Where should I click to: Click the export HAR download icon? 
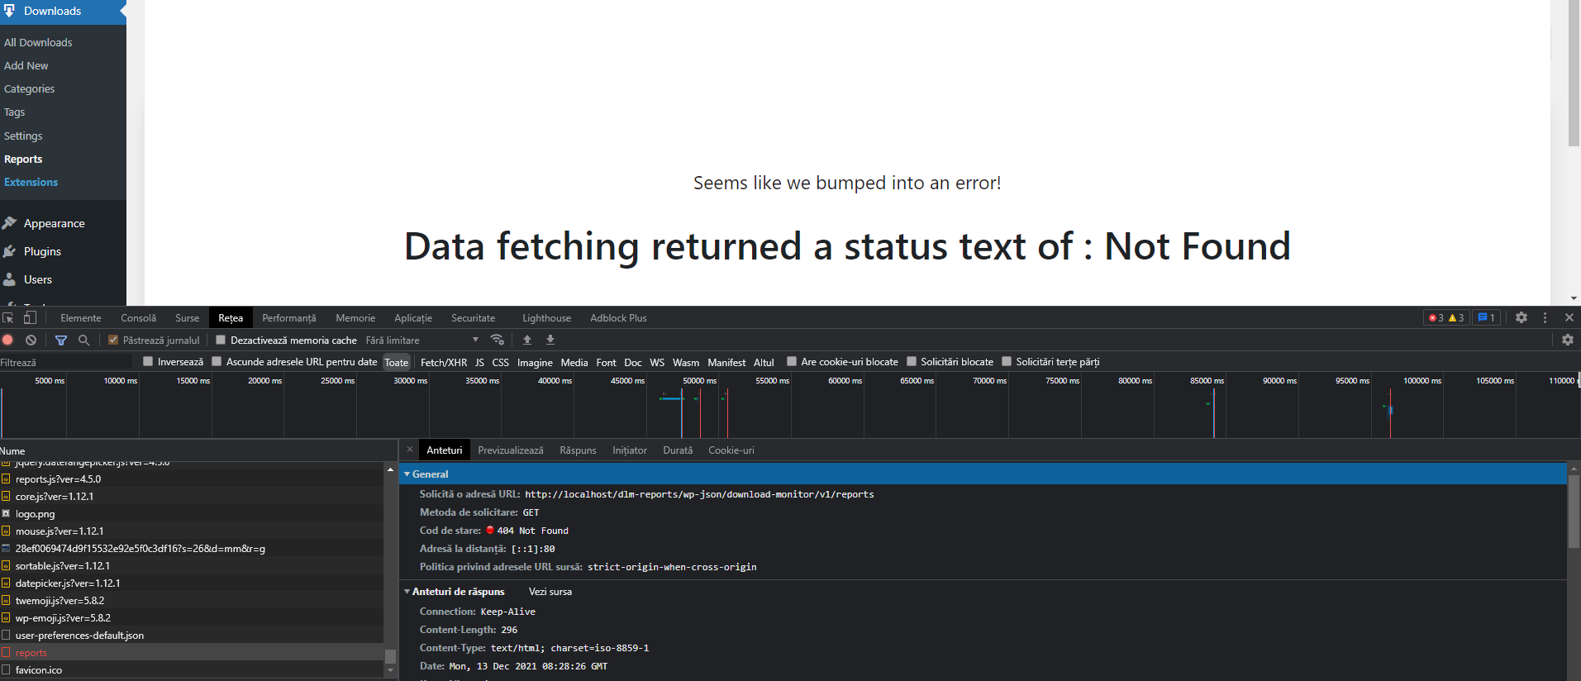tap(550, 340)
